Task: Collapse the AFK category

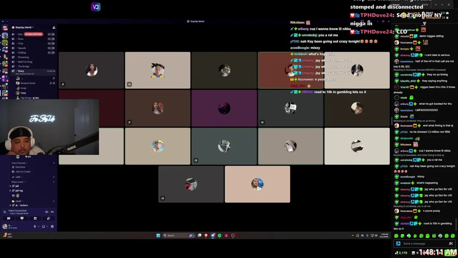Action: pos(18,177)
